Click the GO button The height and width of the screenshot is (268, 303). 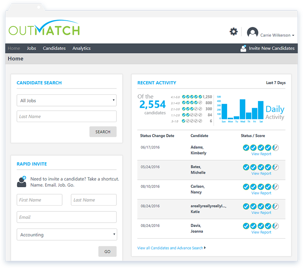pyautogui.click(x=108, y=251)
